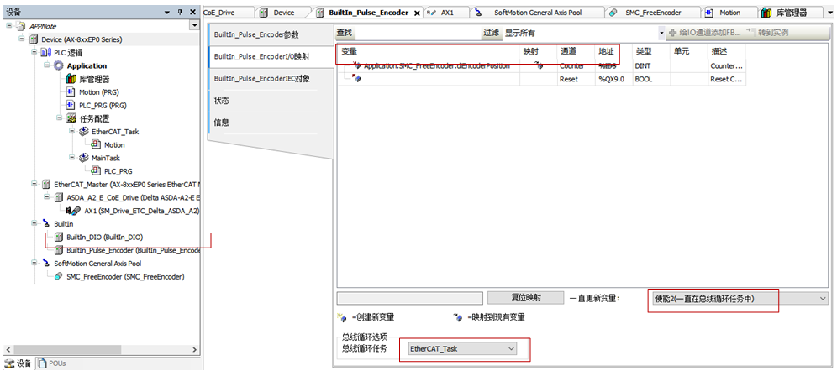
Task: Switch to the POUs bottom tab
Action: pyautogui.click(x=52, y=363)
